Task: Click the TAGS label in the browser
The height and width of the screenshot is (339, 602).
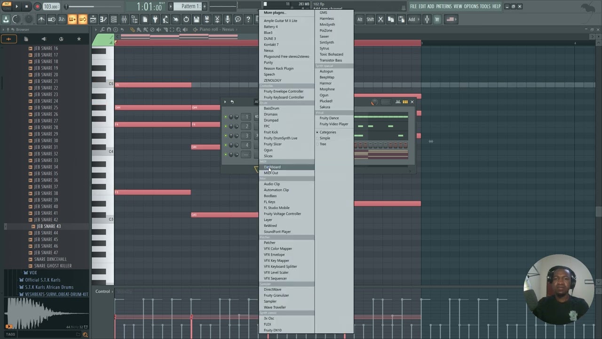Action: 10,334
